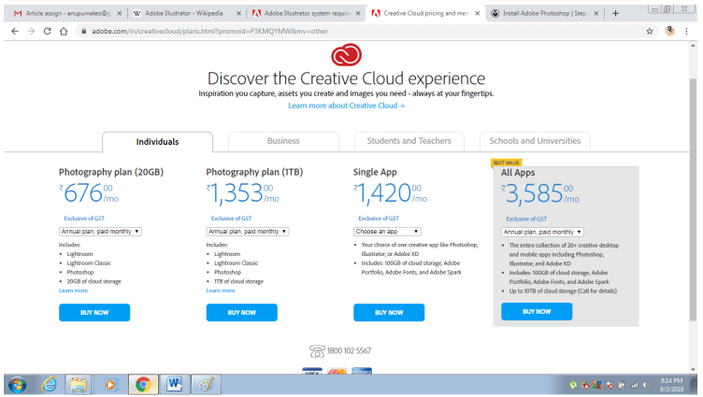Open billing dropdown for Photography plan (1TB)
This screenshot has height=397, width=703.
(248, 232)
